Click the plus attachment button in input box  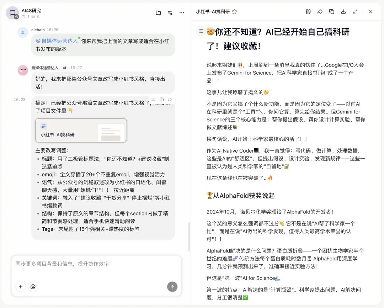pyautogui.click(x=21, y=287)
